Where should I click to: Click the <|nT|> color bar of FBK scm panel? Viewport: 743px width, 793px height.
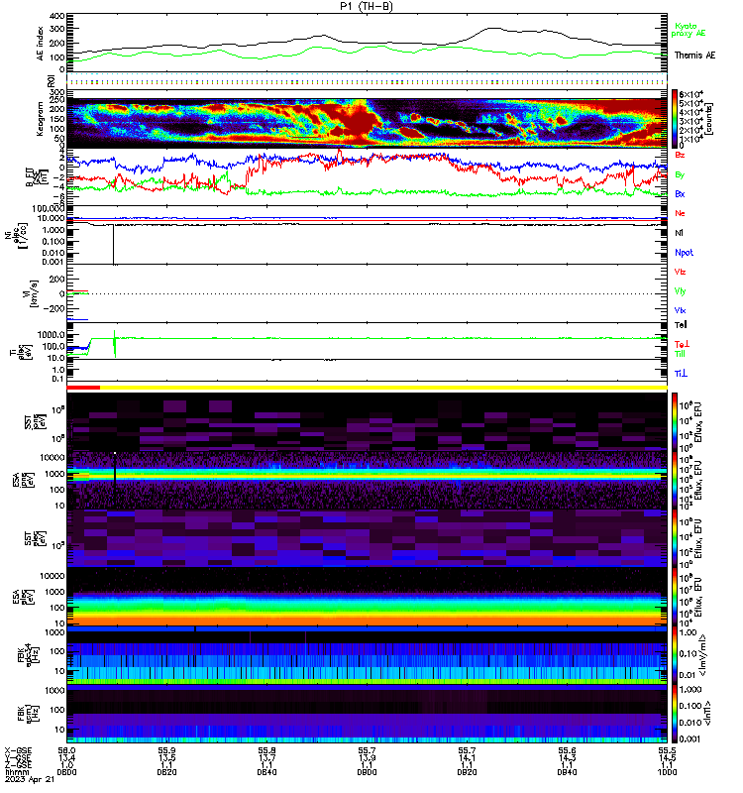(675, 714)
